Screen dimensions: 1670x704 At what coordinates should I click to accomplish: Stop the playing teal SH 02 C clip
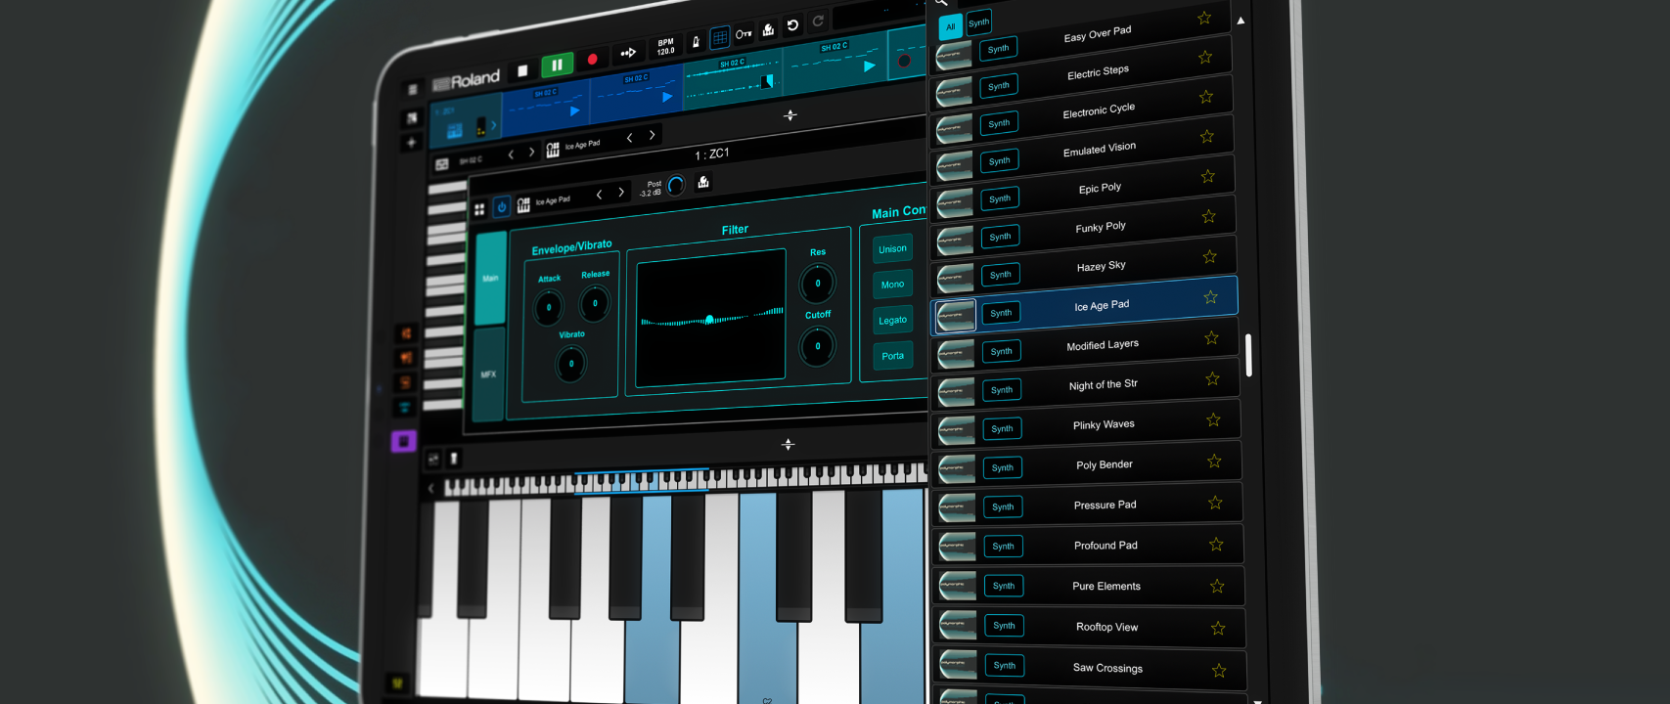click(x=768, y=82)
